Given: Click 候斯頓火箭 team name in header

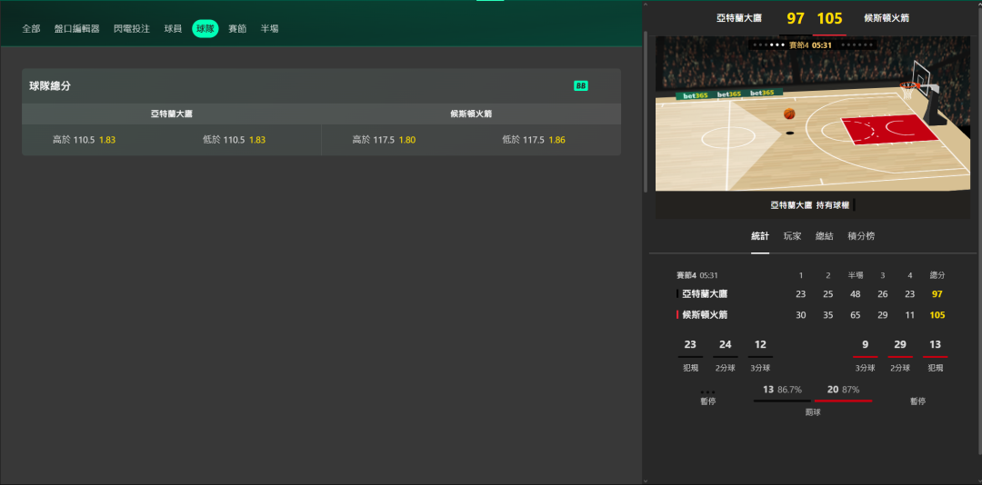Looking at the screenshot, I should coord(887,18).
